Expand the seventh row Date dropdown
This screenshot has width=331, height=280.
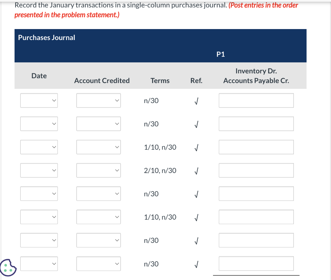tap(39, 240)
